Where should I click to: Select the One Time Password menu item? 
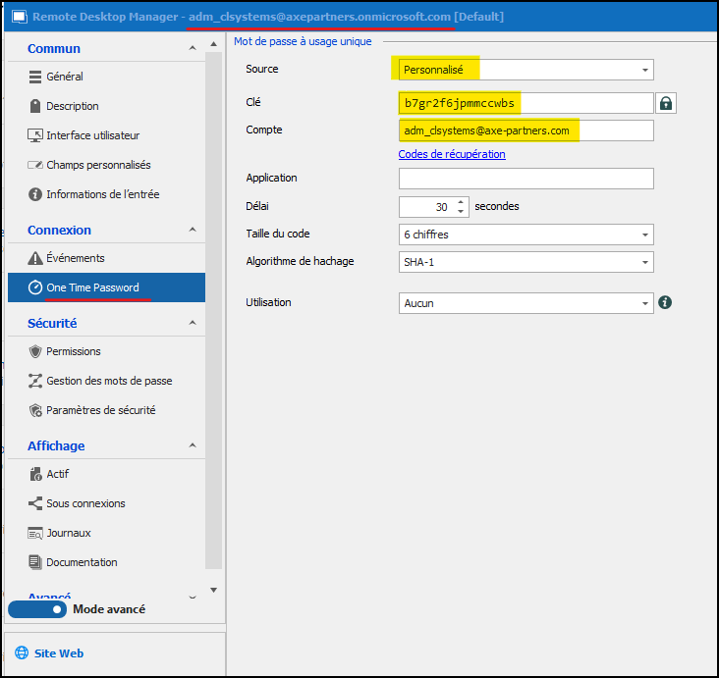[x=92, y=287]
